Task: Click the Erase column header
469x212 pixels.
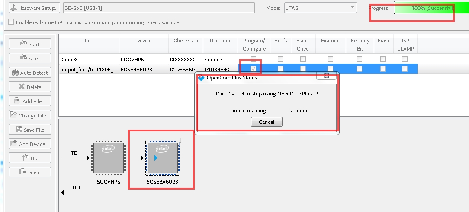Action: click(384, 44)
